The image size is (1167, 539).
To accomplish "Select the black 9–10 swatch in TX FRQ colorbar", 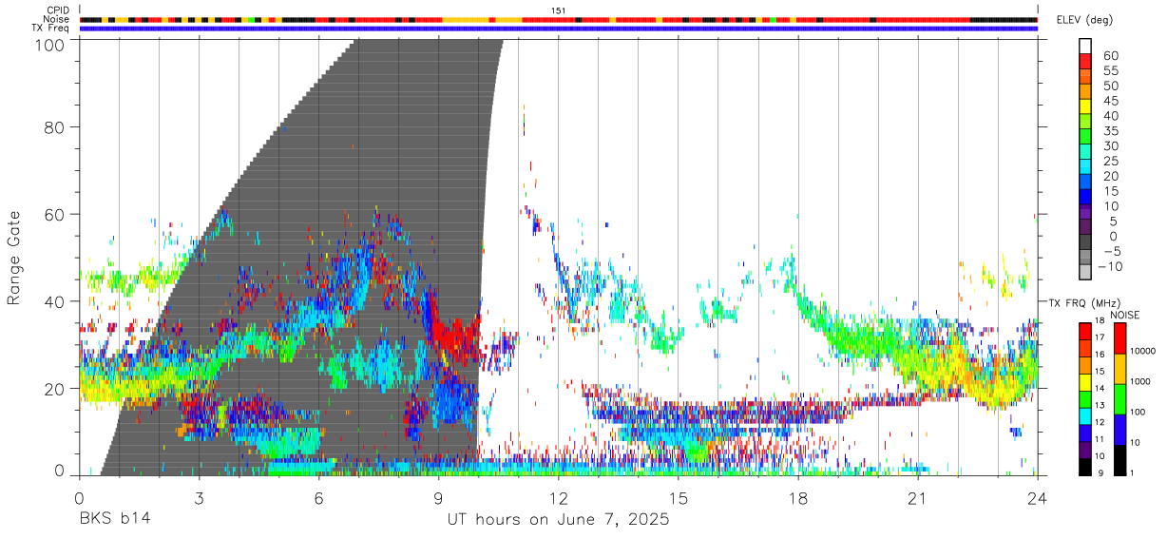I will 1084,466.
